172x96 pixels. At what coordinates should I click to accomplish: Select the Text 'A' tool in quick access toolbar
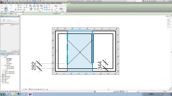click(x=27, y=1)
